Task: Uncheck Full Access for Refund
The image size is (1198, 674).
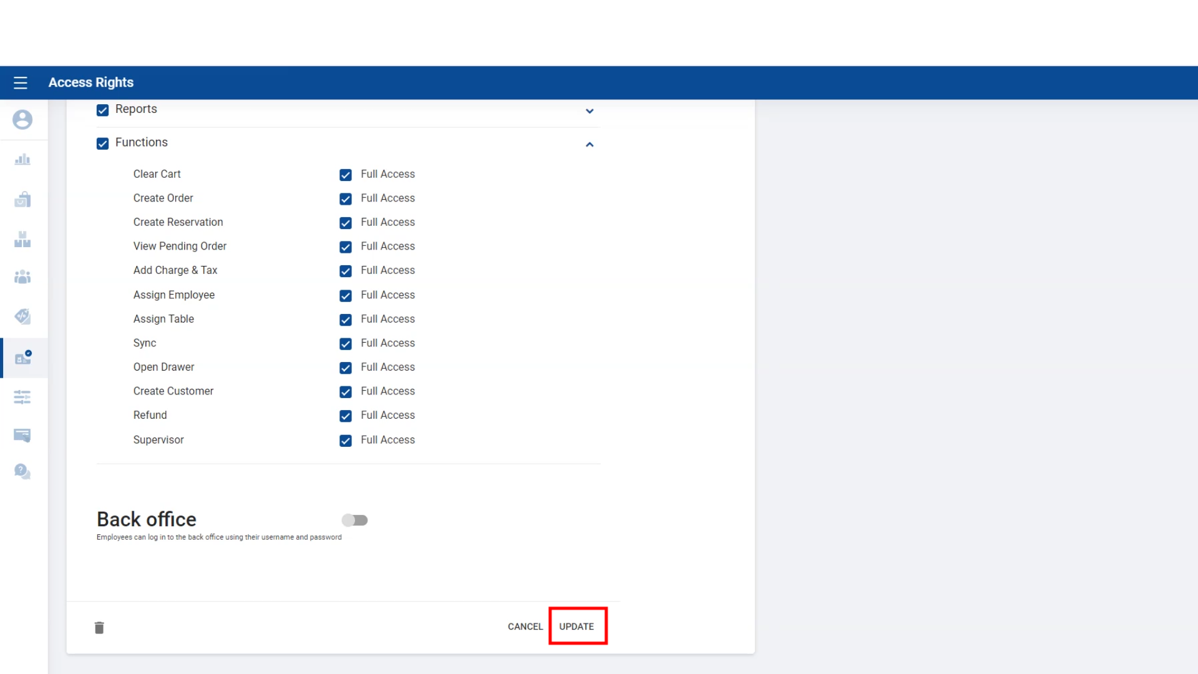Action: coord(346,416)
